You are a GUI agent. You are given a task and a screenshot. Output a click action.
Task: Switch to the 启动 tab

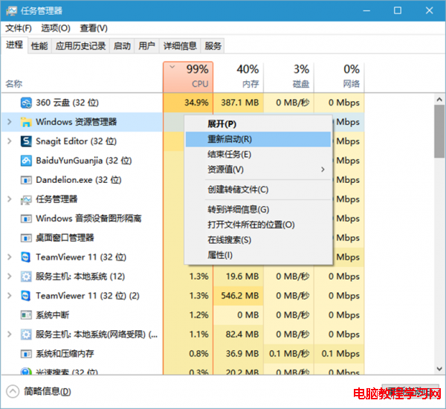tap(122, 46)
